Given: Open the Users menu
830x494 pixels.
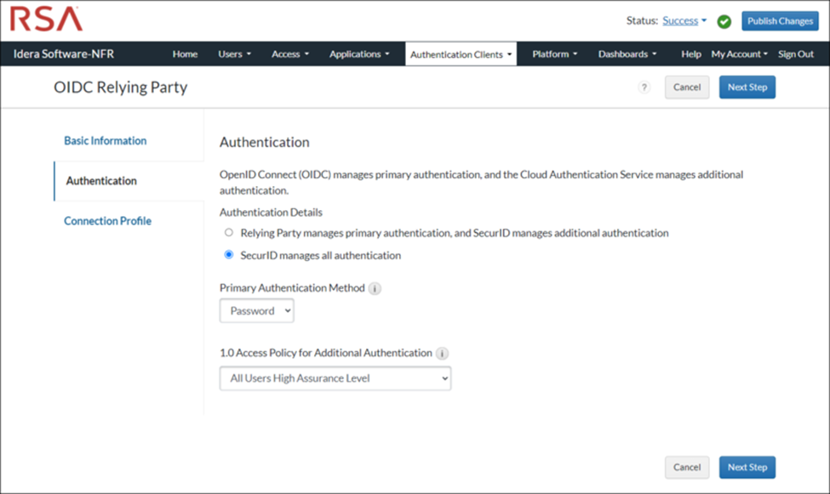Looking at the screenshot, I should [234, 54].
